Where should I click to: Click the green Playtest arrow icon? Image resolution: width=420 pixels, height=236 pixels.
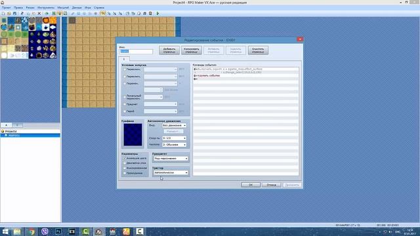pos(157,13)
